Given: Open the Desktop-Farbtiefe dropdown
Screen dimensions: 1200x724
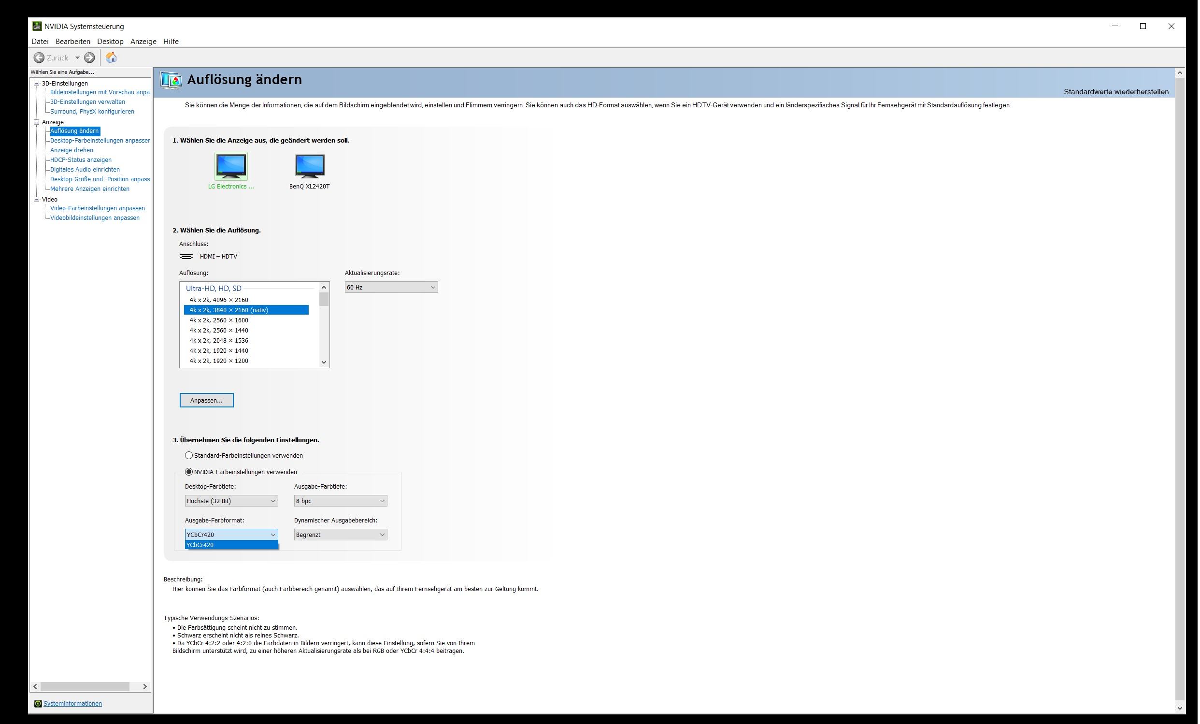Looking at the screenshot, I should click(232, 501).
